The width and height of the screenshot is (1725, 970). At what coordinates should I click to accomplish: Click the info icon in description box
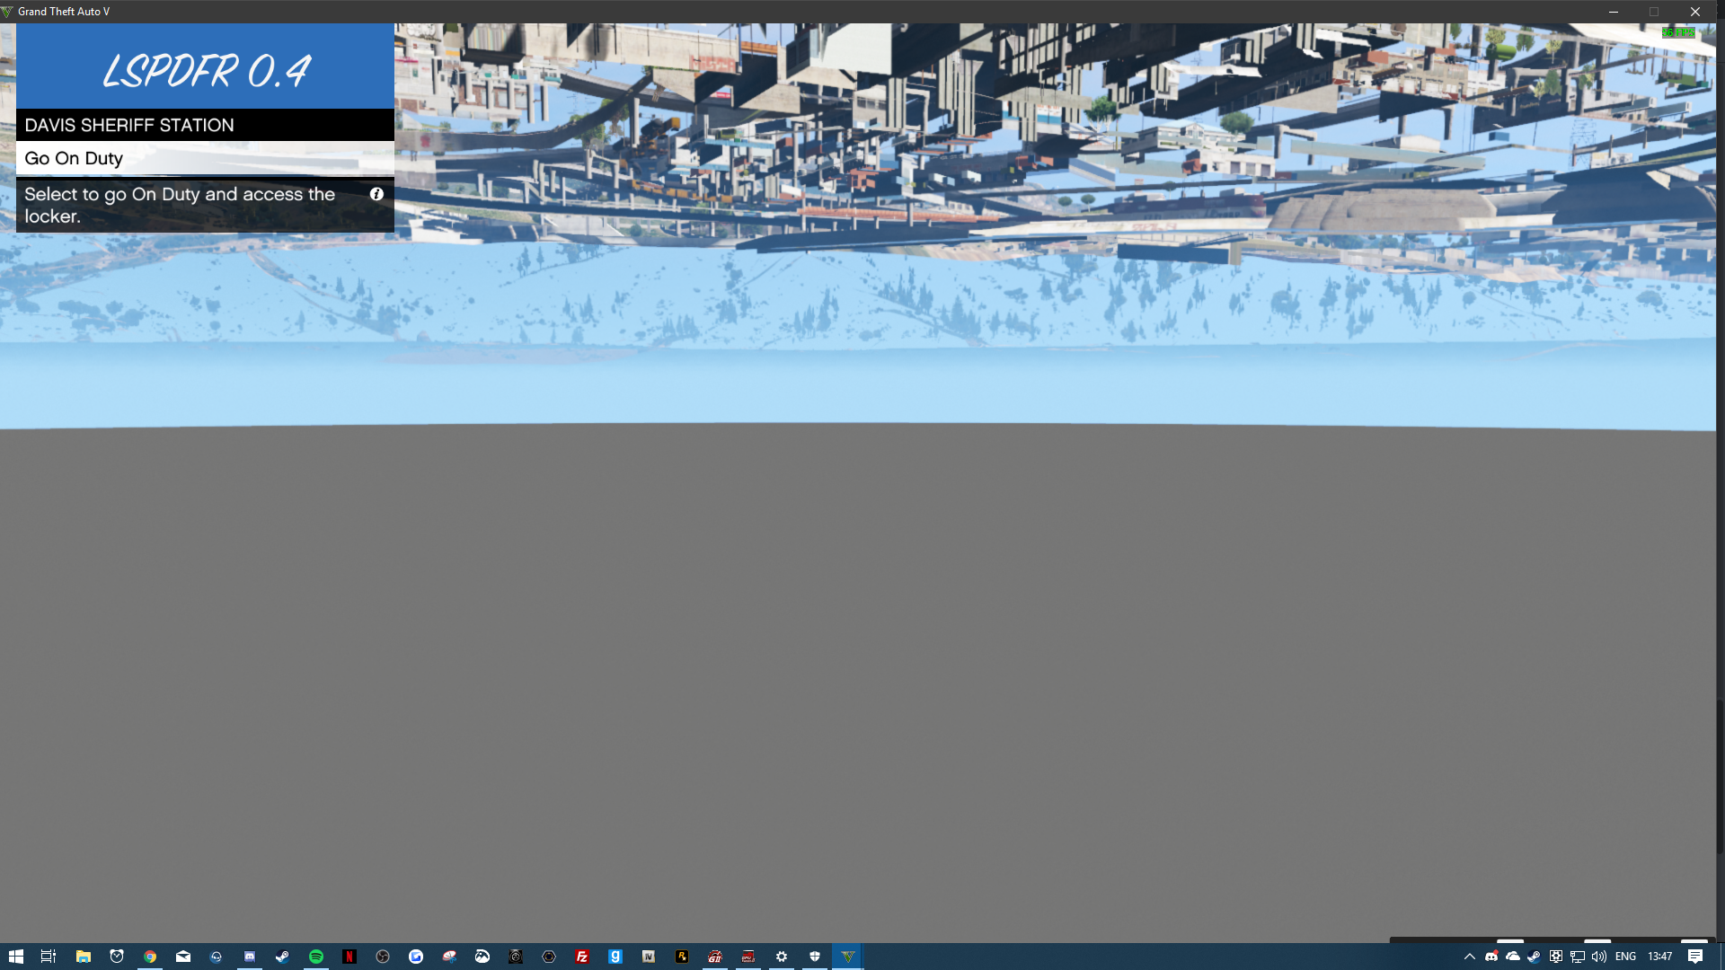click(376, 194)
